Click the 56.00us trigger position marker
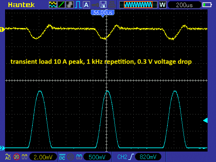Image resolution: width=216 pixels, height=162 pixels. tap(103, 13)
